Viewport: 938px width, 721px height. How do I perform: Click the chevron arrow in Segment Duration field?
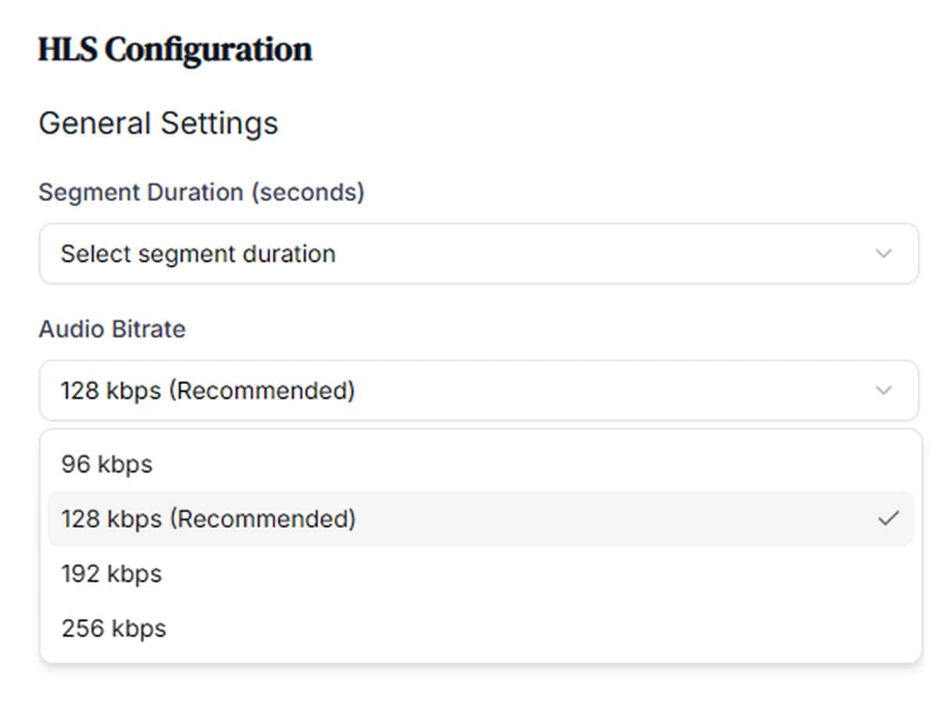tap(883, 253)
